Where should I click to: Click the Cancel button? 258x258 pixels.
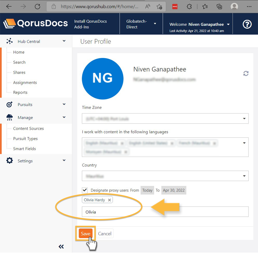pyautogui.click(x=105, y=234)
